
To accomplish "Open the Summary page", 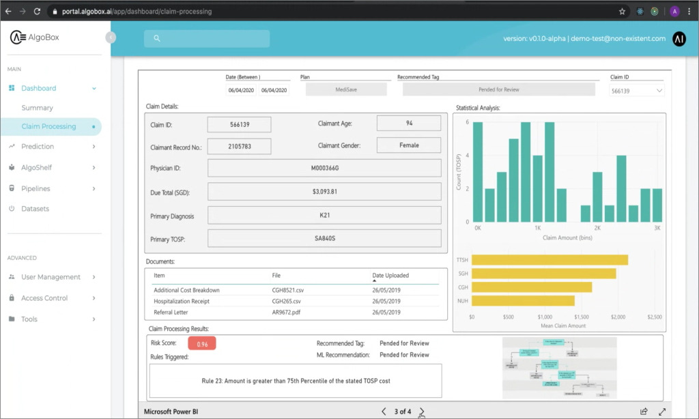I will click(x=37, y=108).
